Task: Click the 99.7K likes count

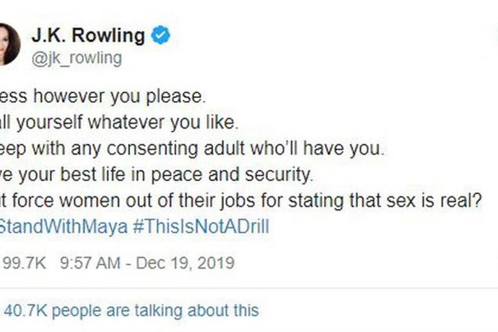Action: coord(24,263)
